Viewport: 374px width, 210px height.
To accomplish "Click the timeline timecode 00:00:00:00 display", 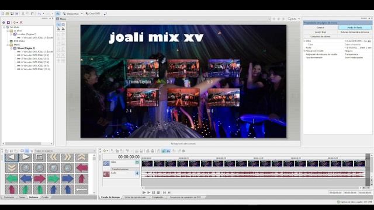I will (x=129, y=157).
